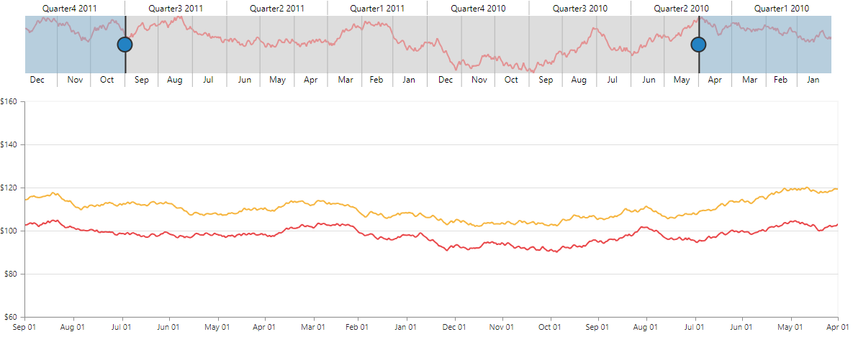Viewport: 853px width, 337px height.
Task: Click the right range slider handle
Action: click(x=698, y=45)
